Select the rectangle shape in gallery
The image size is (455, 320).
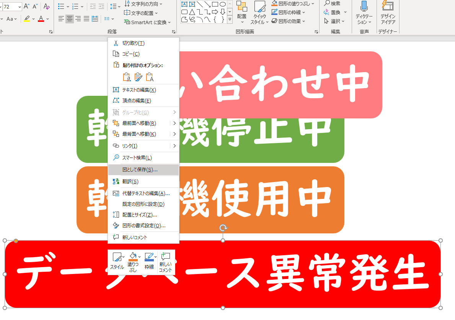pos(215,4)
